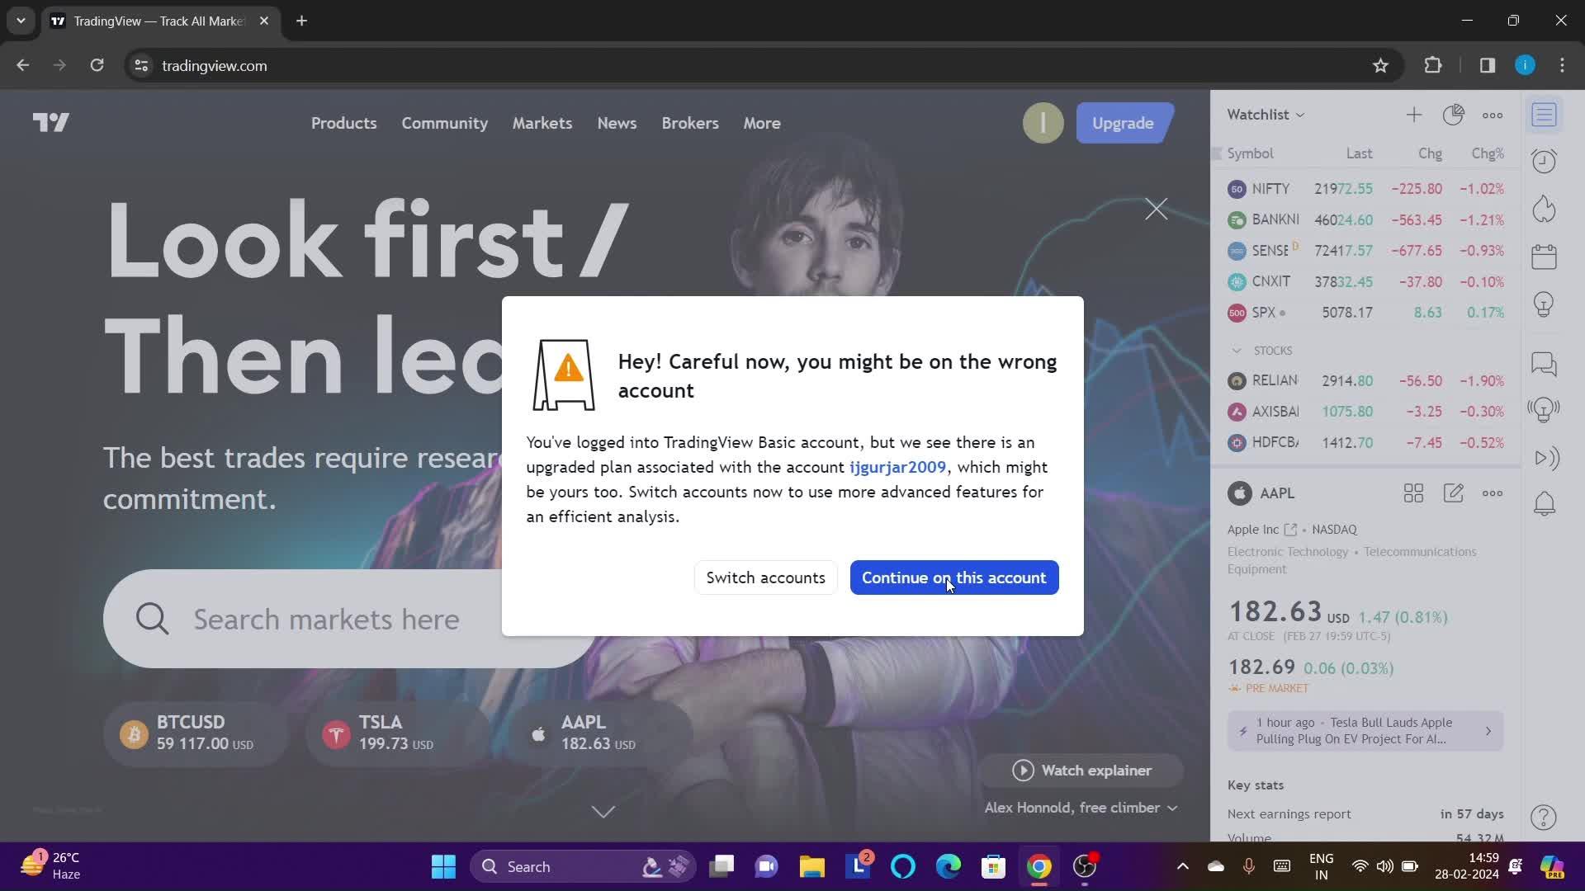This screenshot has width=1585, height=891.
Task: Click the Windows taskbar Search box
Action: click(x=583, y=866)
